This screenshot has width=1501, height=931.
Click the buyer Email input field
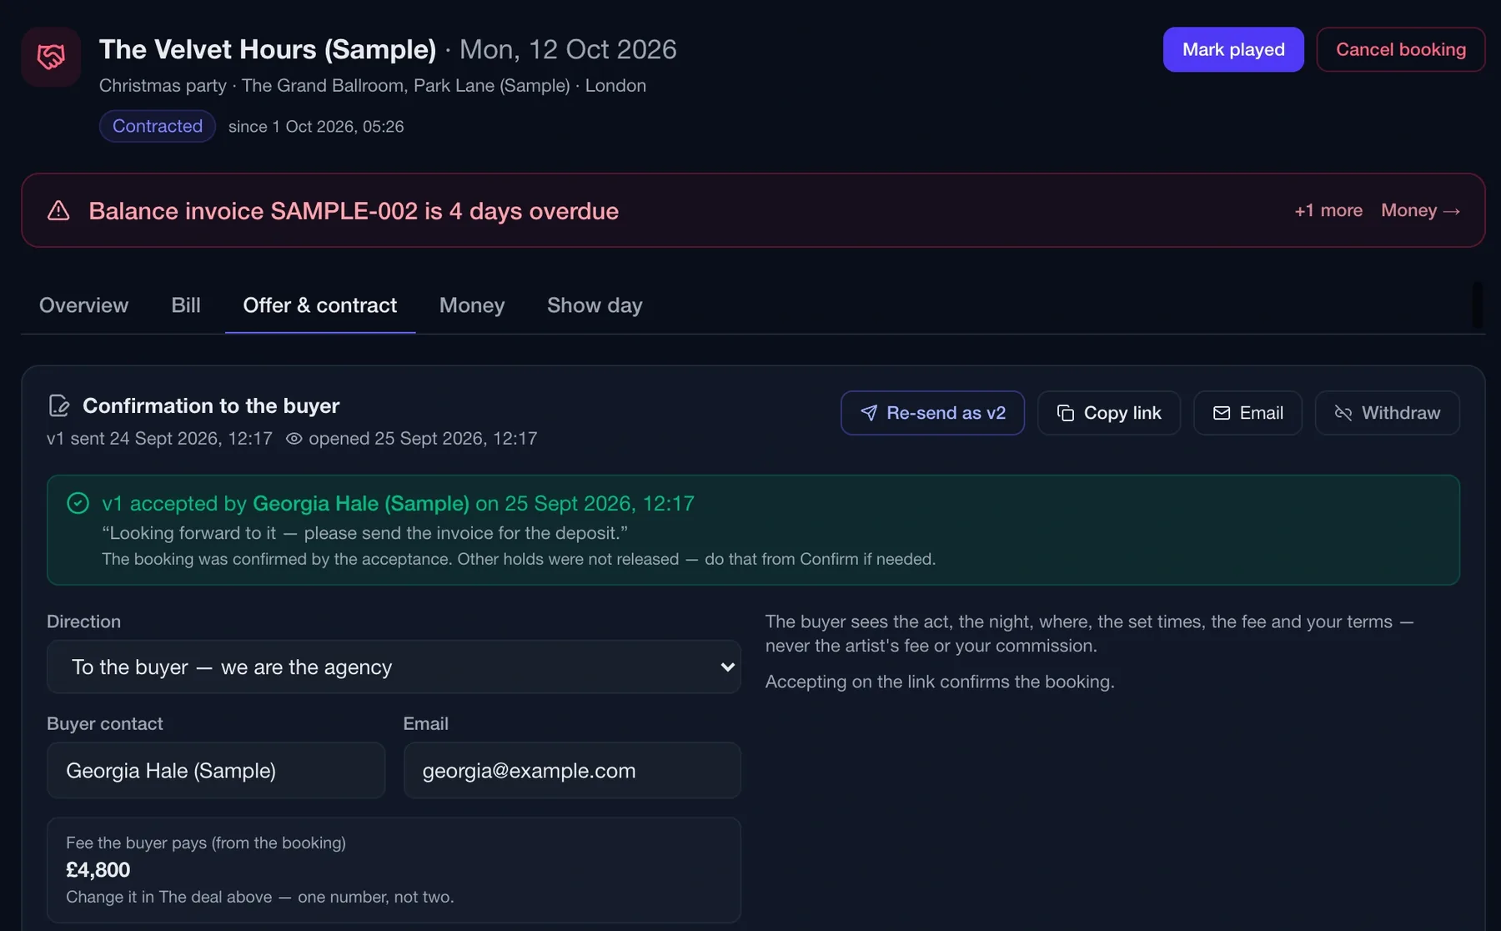572,770
